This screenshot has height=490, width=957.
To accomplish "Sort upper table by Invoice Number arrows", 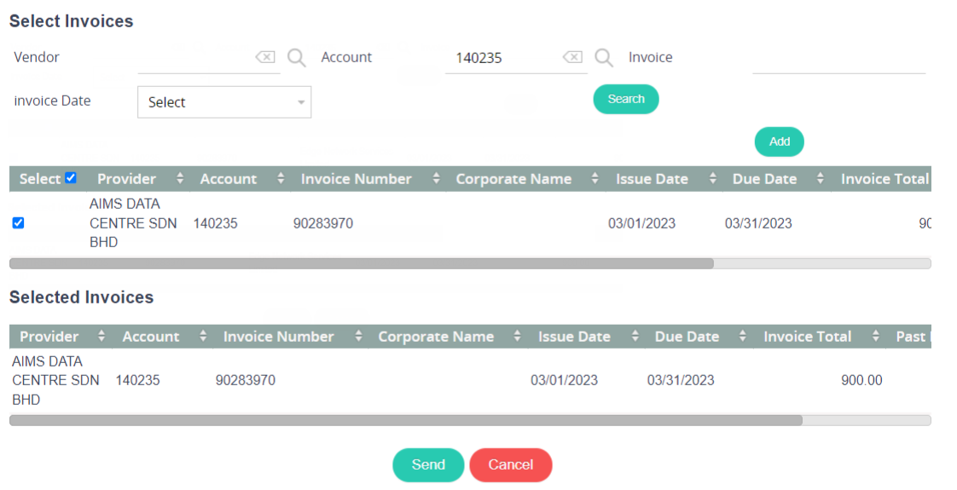I will 436,179.
